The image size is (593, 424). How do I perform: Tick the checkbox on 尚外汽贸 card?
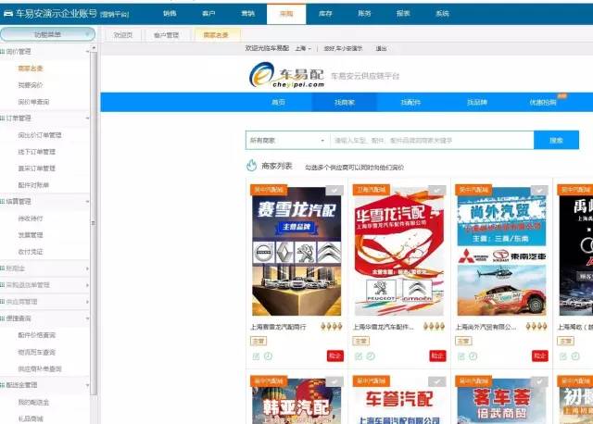point(539,190)
